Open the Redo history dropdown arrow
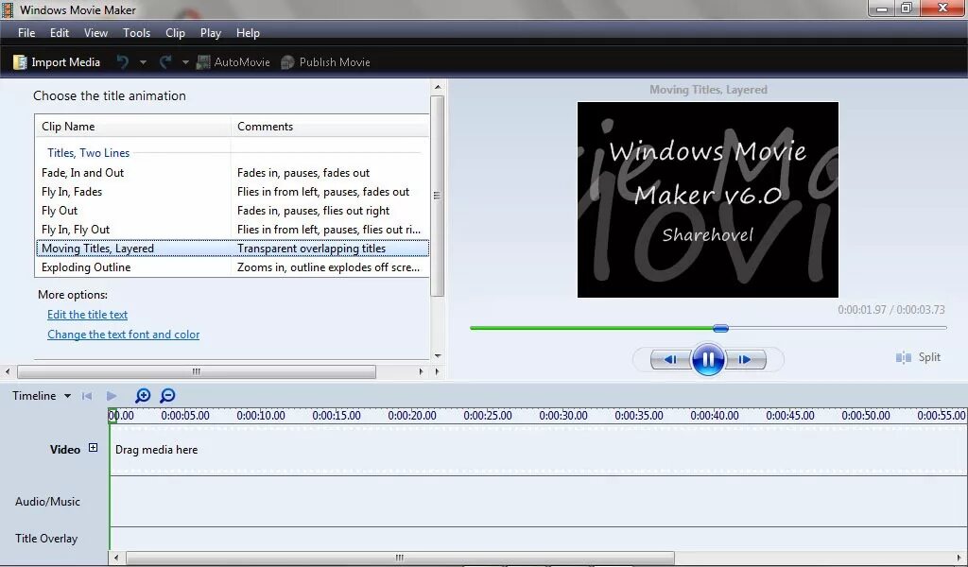Viewport: 968px width, 567px height. pyautogui.click(x=184, y=62)
